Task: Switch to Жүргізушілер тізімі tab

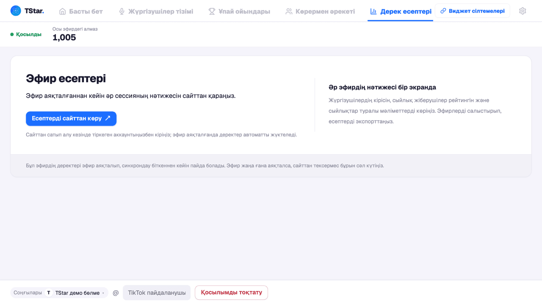Action: click(155, 11)
